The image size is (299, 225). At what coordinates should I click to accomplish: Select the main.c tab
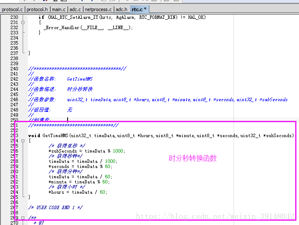coord(59,9)
